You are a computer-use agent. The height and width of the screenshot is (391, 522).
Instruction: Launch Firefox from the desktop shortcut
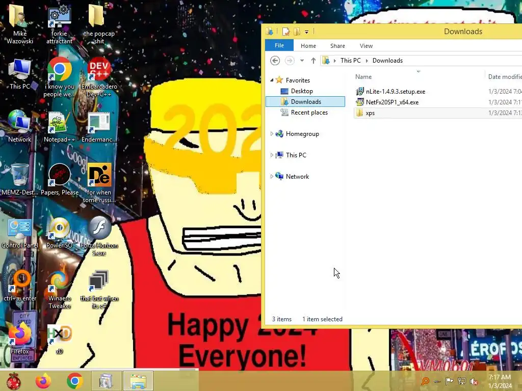click(20, 339)
